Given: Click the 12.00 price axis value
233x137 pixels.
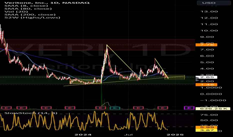Looking at the screenshot, I should pos(209,18).
